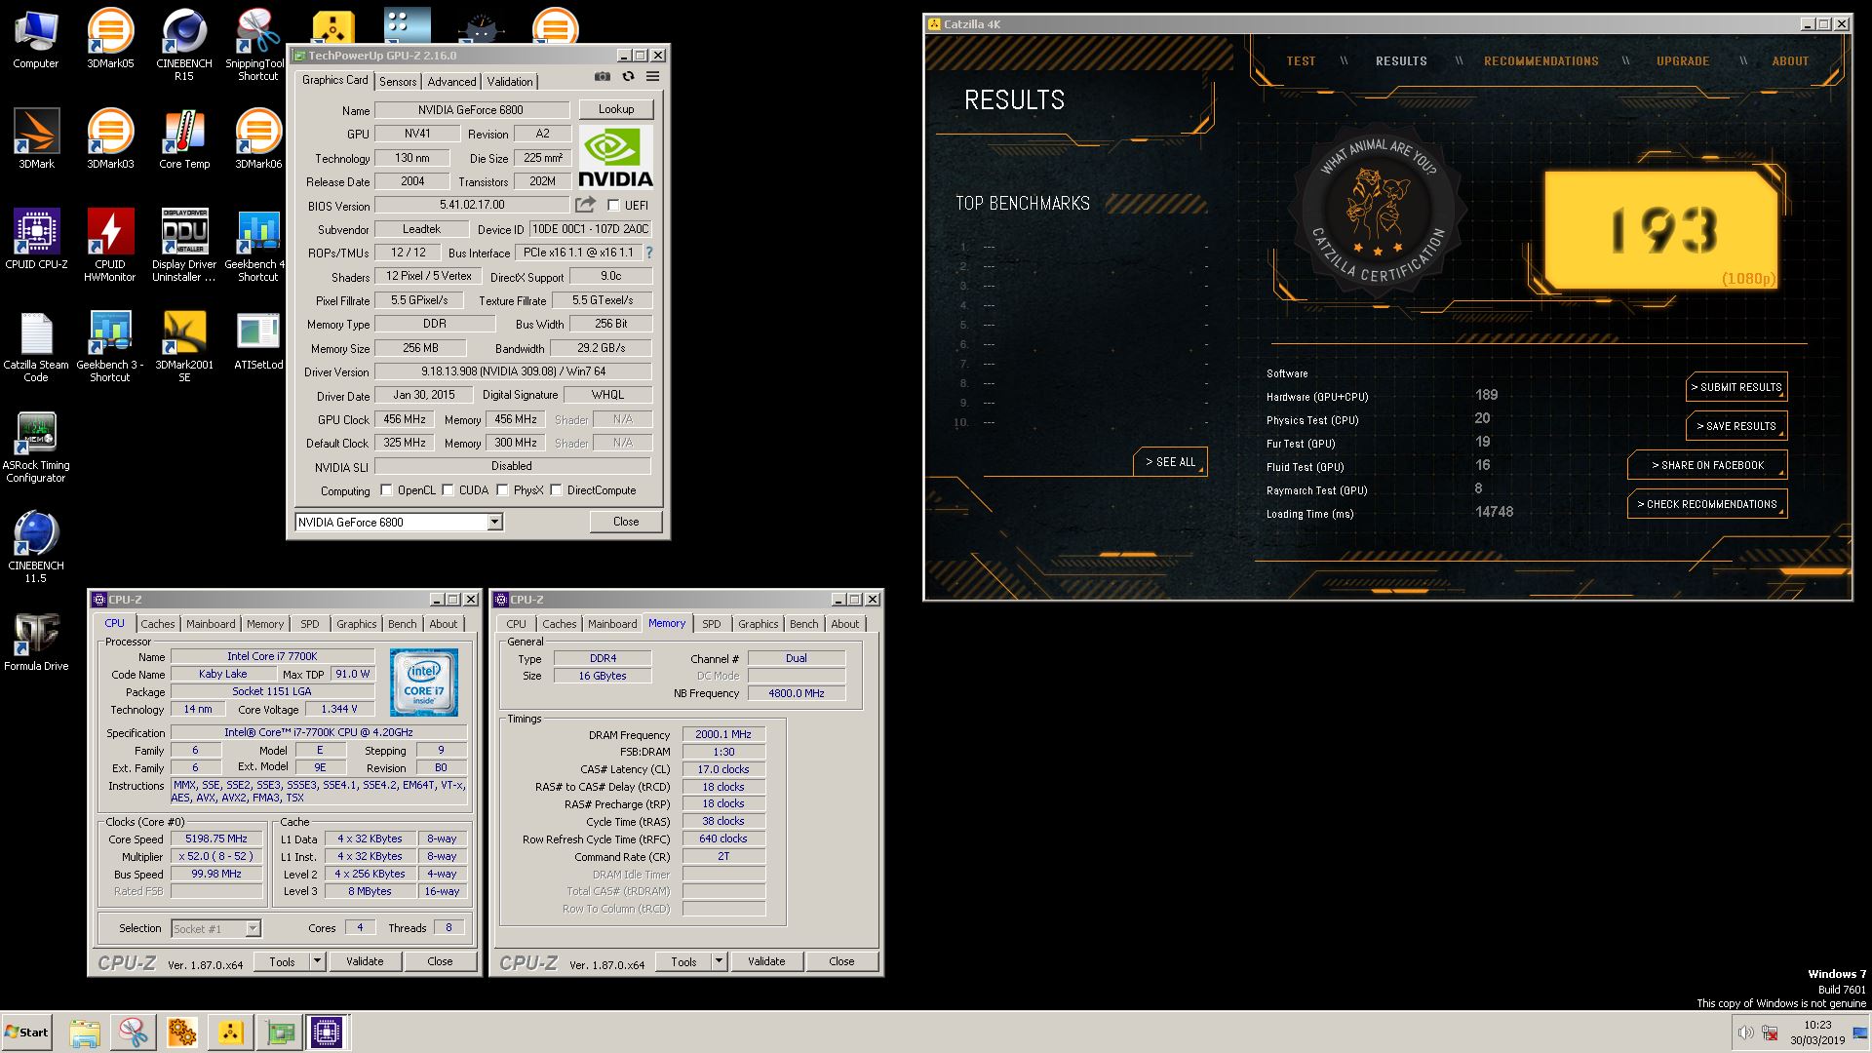This screenshot has width=1872, height=1053.
Task: Click Close in right CPU-Z window
Action: click(x=841, y=961)
